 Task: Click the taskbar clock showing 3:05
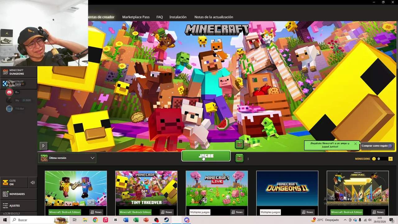(x=380, y=220)
